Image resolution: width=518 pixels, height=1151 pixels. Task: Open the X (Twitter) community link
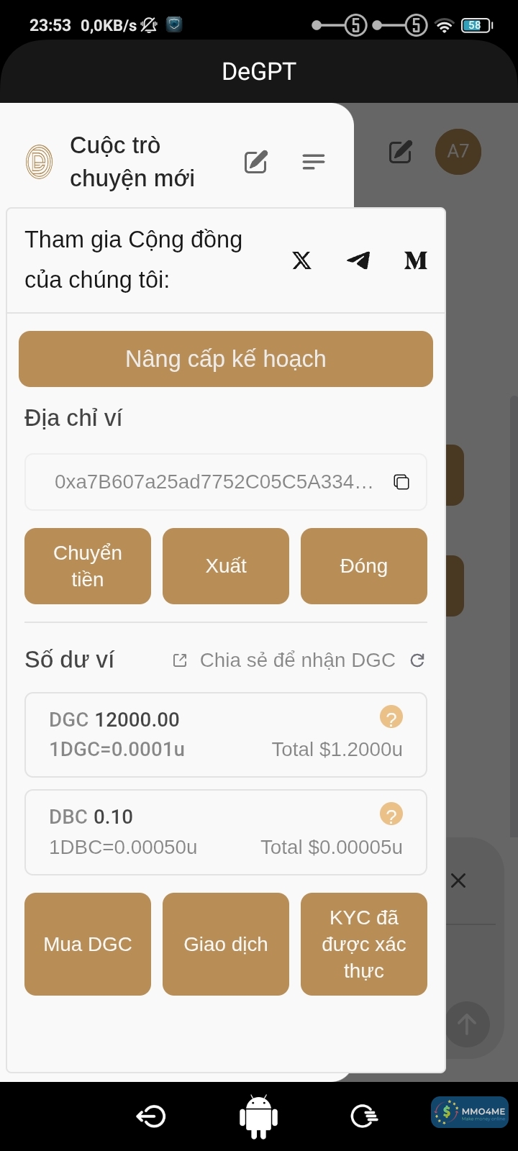(302, 260)
